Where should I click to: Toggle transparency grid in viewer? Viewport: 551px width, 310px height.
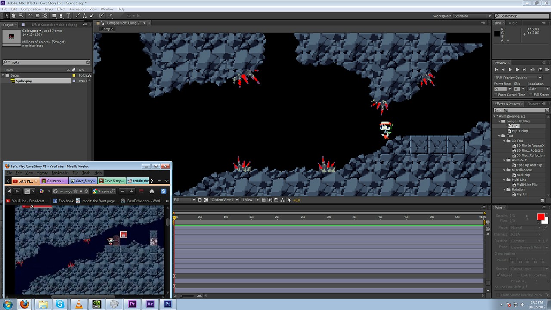(x=206, y=200)
